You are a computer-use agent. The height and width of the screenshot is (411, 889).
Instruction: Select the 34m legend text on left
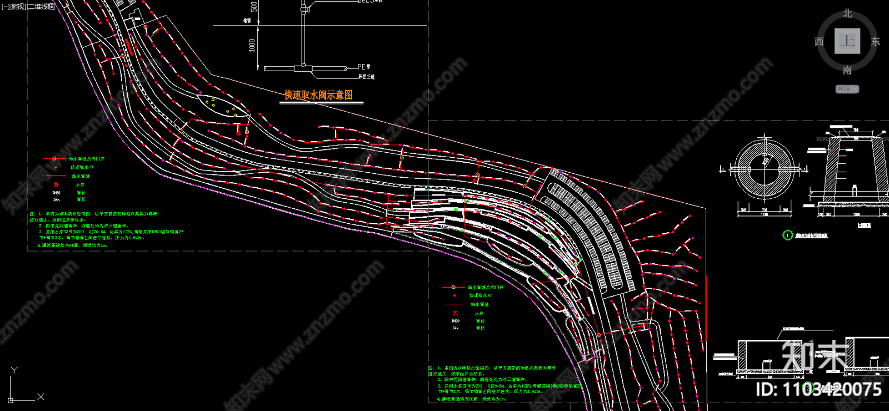point(57,199)
